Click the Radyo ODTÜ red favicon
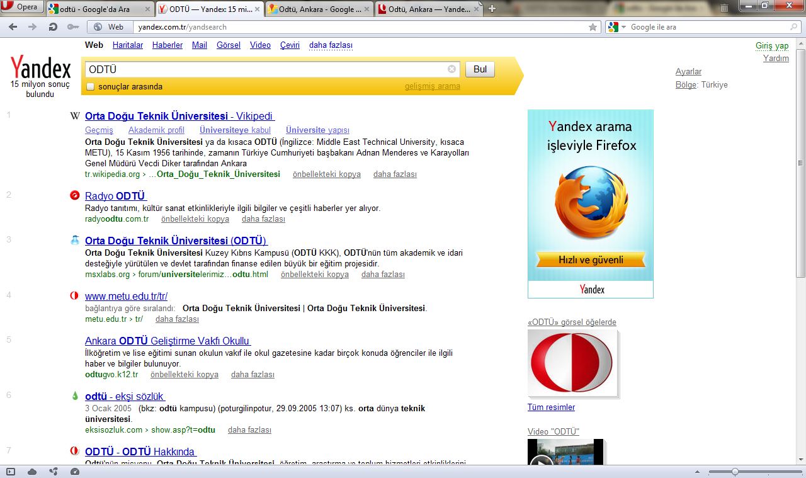The height and width of the screenshot is (478, 806). (x=75, y=195)
